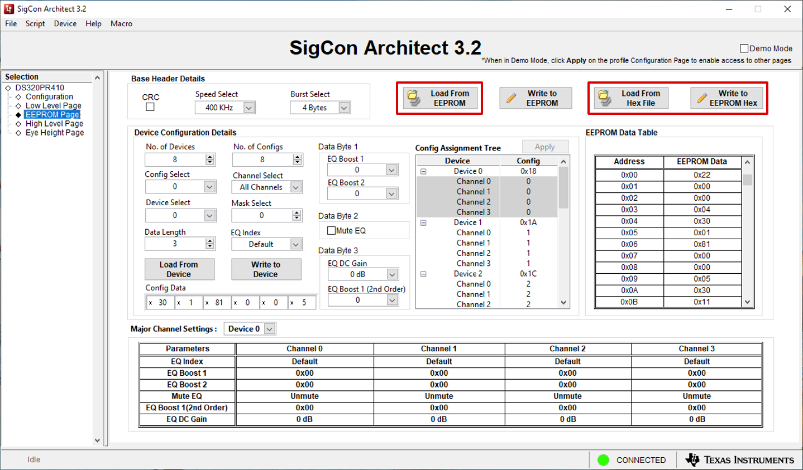Viewport: 803px width, 470px height.
Task: Click the green connection status indicator
Action: point(603,460)
